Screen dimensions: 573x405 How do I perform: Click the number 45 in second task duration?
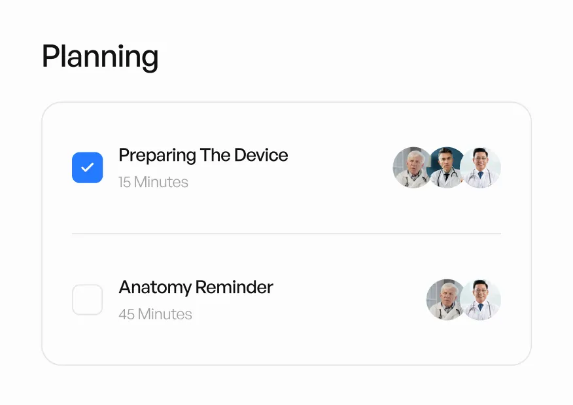[126, 315]
